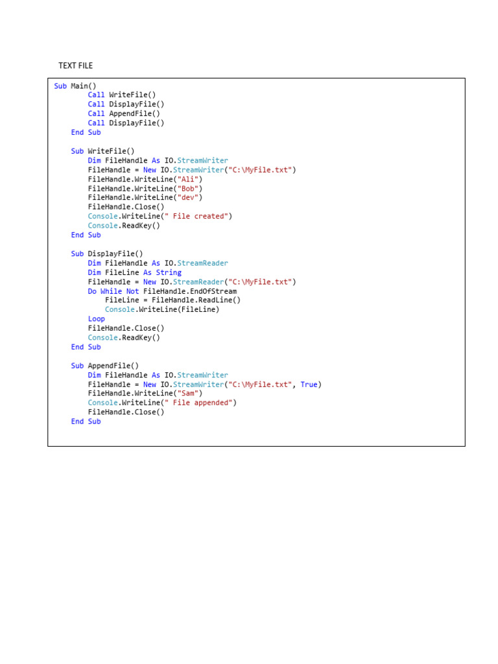Select the FileHandle.WriteLine("dev") line
The height and width of the screenshot is (664, 498).
(x=145, y=198)
